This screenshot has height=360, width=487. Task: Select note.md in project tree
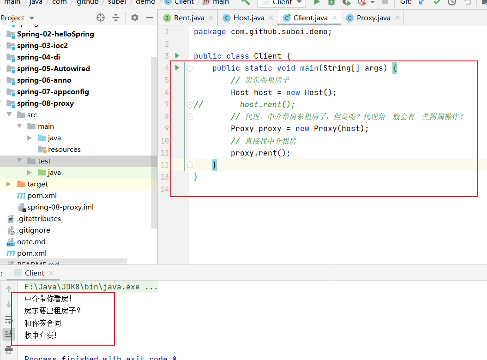(x=31, y=242)
